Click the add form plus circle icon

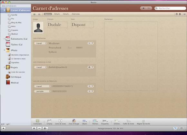point(177,14)
